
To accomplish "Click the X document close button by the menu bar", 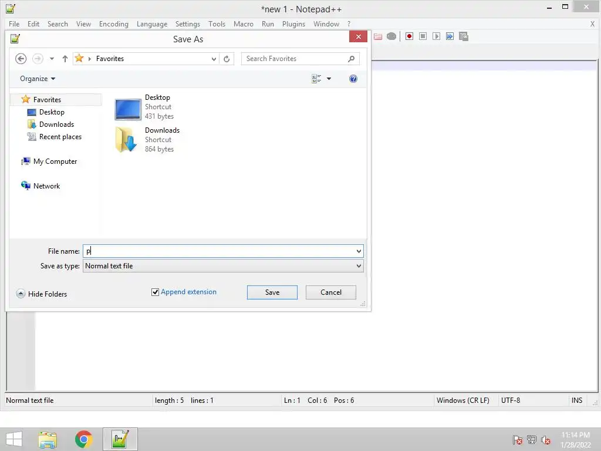I will 592,23.
